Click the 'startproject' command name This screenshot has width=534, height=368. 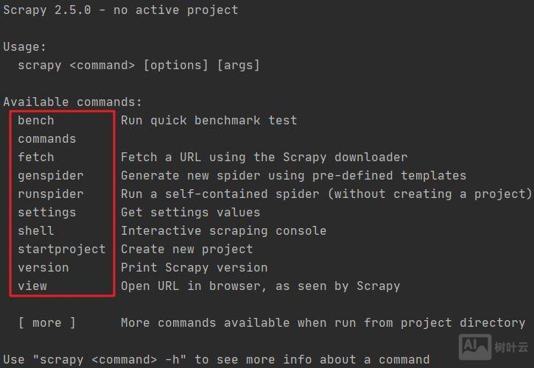coord(62,250)
